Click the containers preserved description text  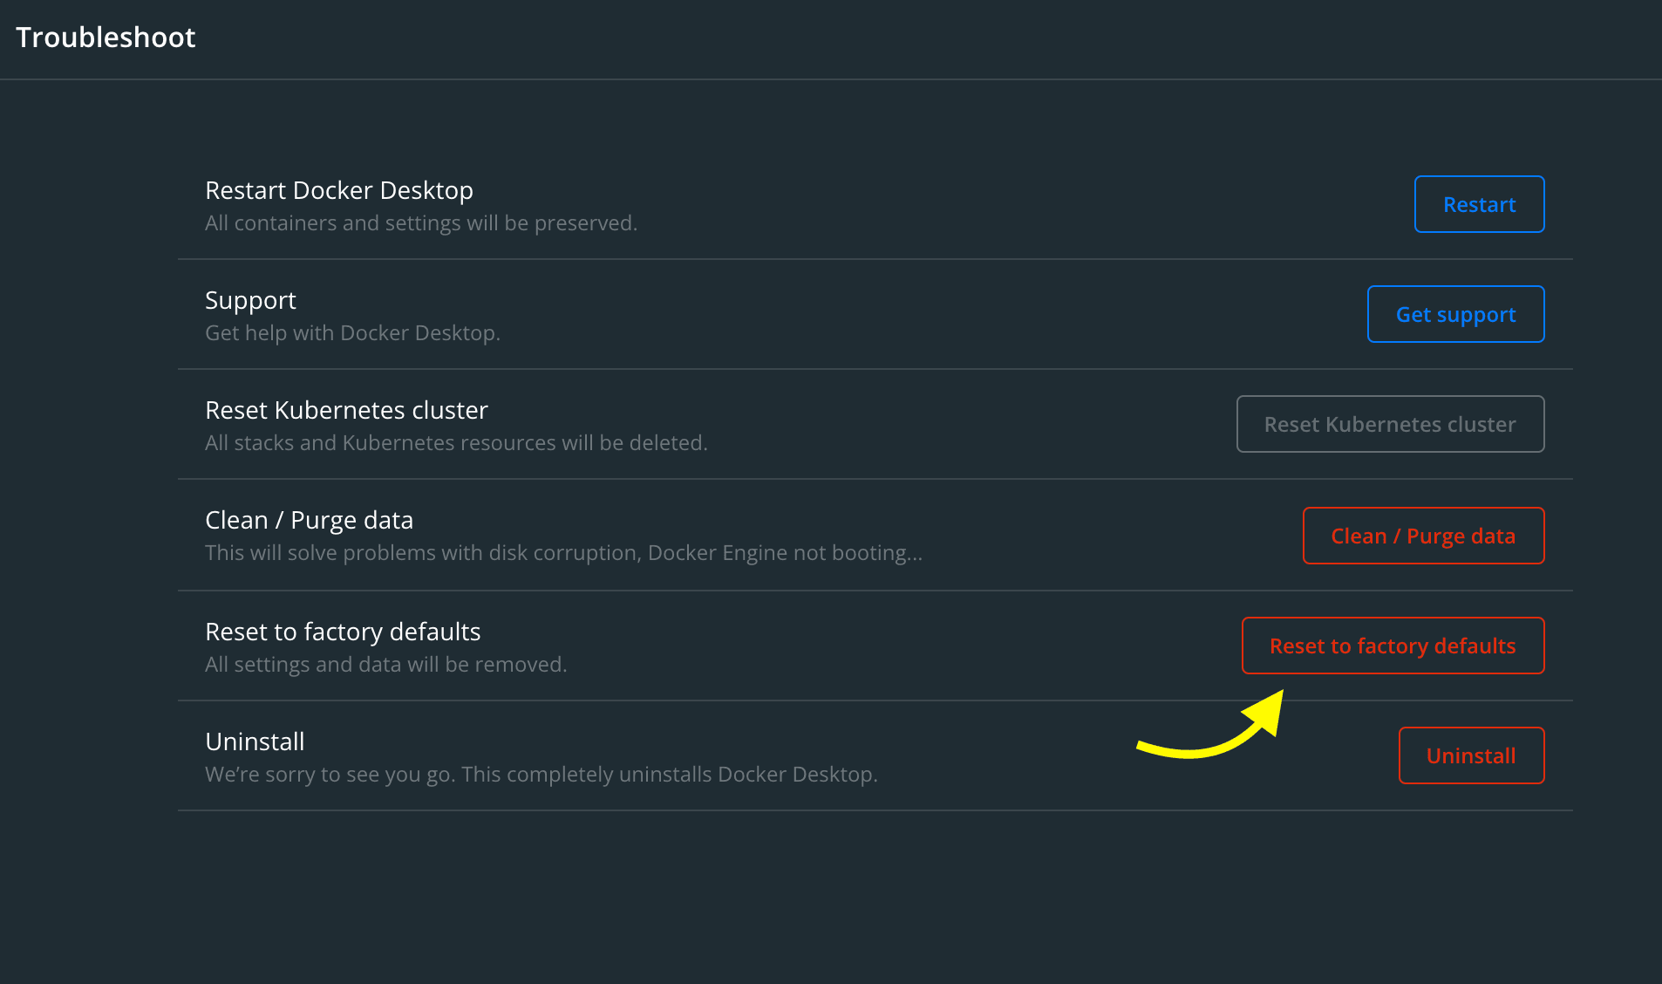[421, 222]
